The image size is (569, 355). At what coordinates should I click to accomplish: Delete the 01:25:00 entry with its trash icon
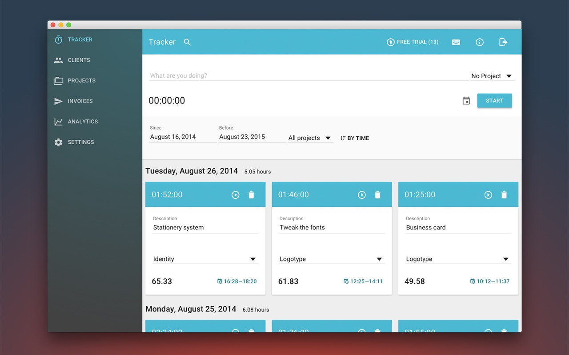tap(504, 195)
